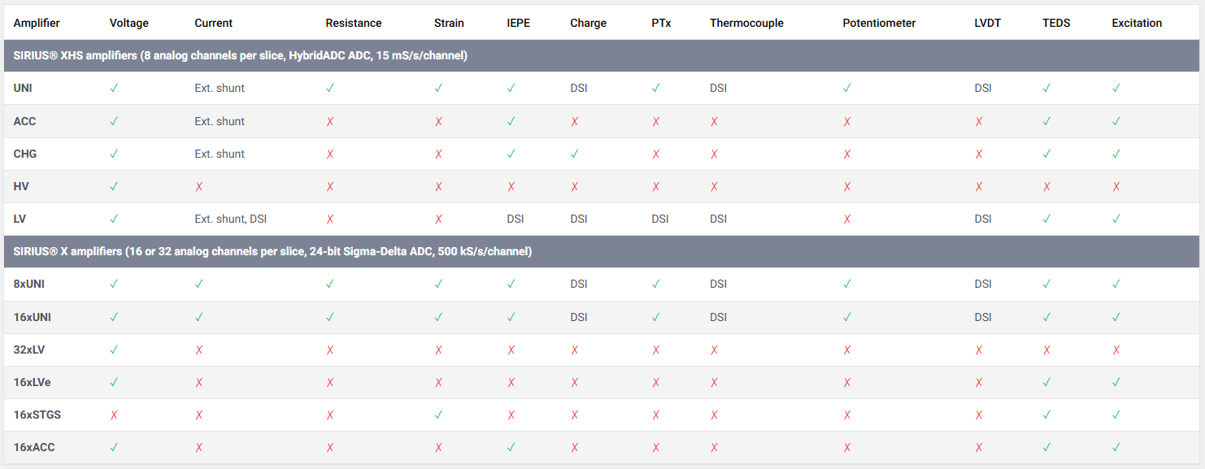
Task: Click the Amplifier column header
Action: (37, 23)
